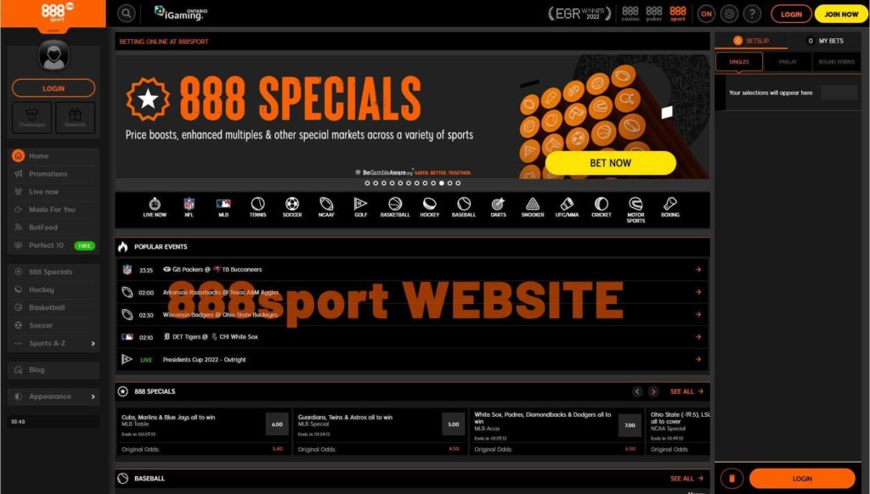Click the user avatar icon

pos(54,55)
